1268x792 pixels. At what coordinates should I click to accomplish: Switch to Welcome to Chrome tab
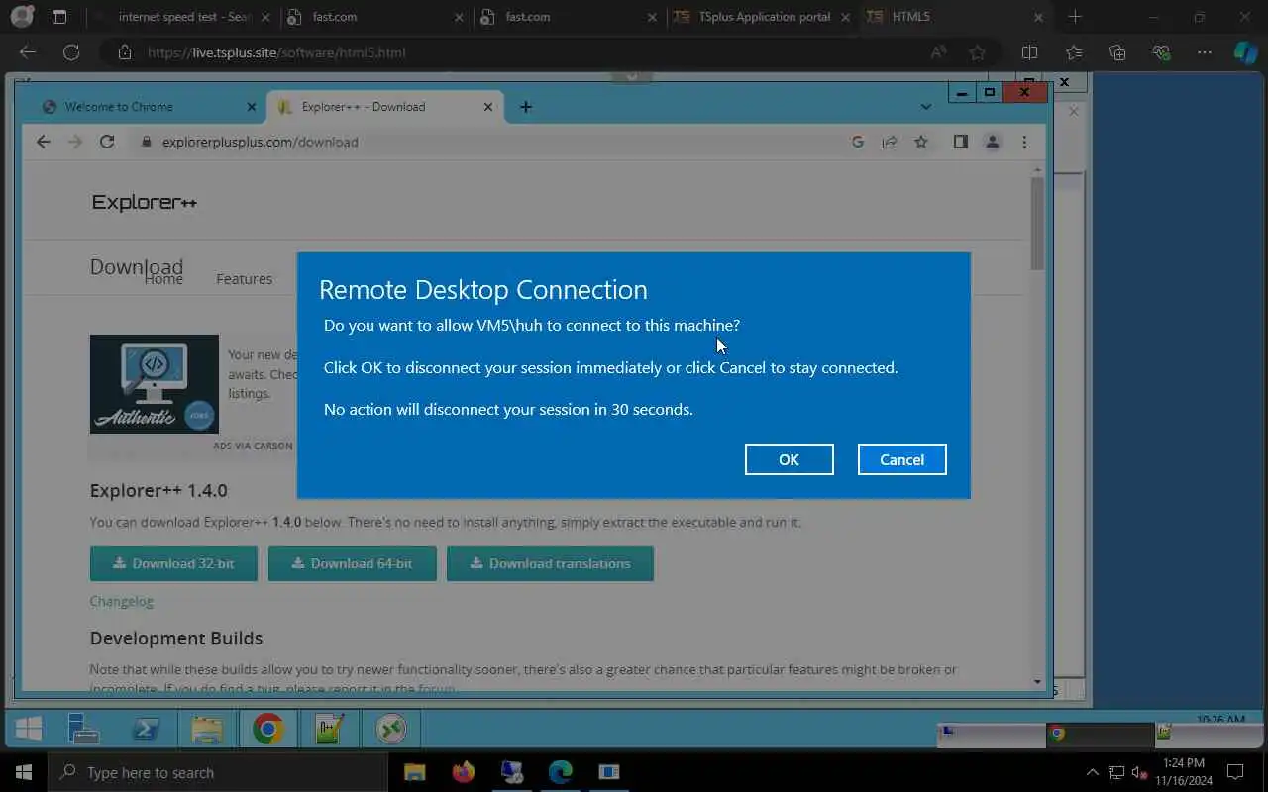[149, 107]
